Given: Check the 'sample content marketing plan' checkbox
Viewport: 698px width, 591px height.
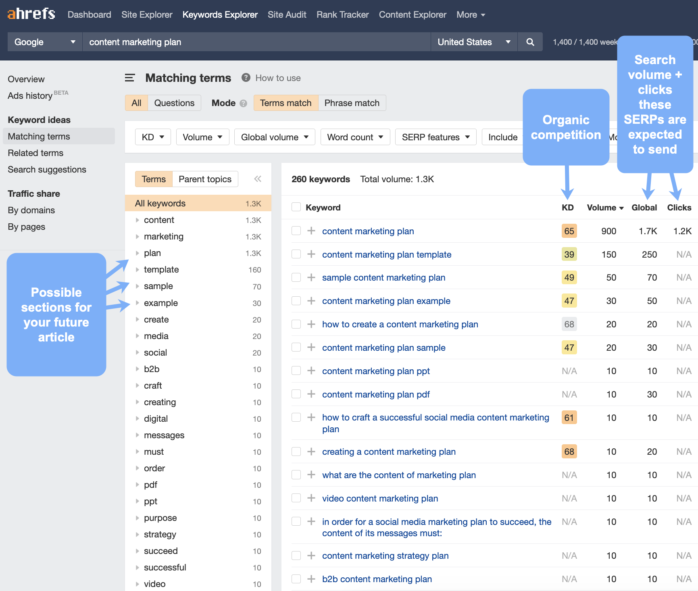Looking at the screenshot, I should point(296,277).
